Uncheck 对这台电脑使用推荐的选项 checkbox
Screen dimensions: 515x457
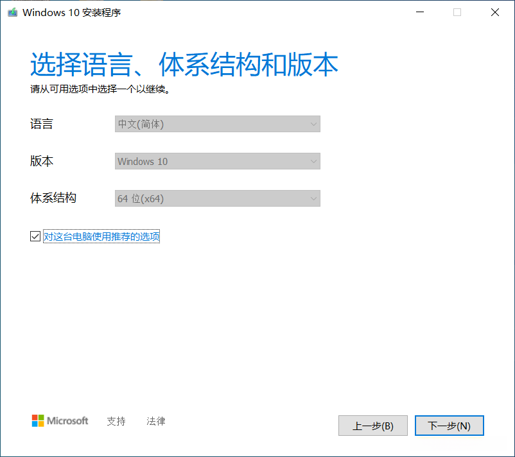click(35, 236)
